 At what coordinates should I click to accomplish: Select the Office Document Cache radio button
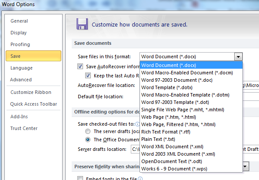(88, 140)
